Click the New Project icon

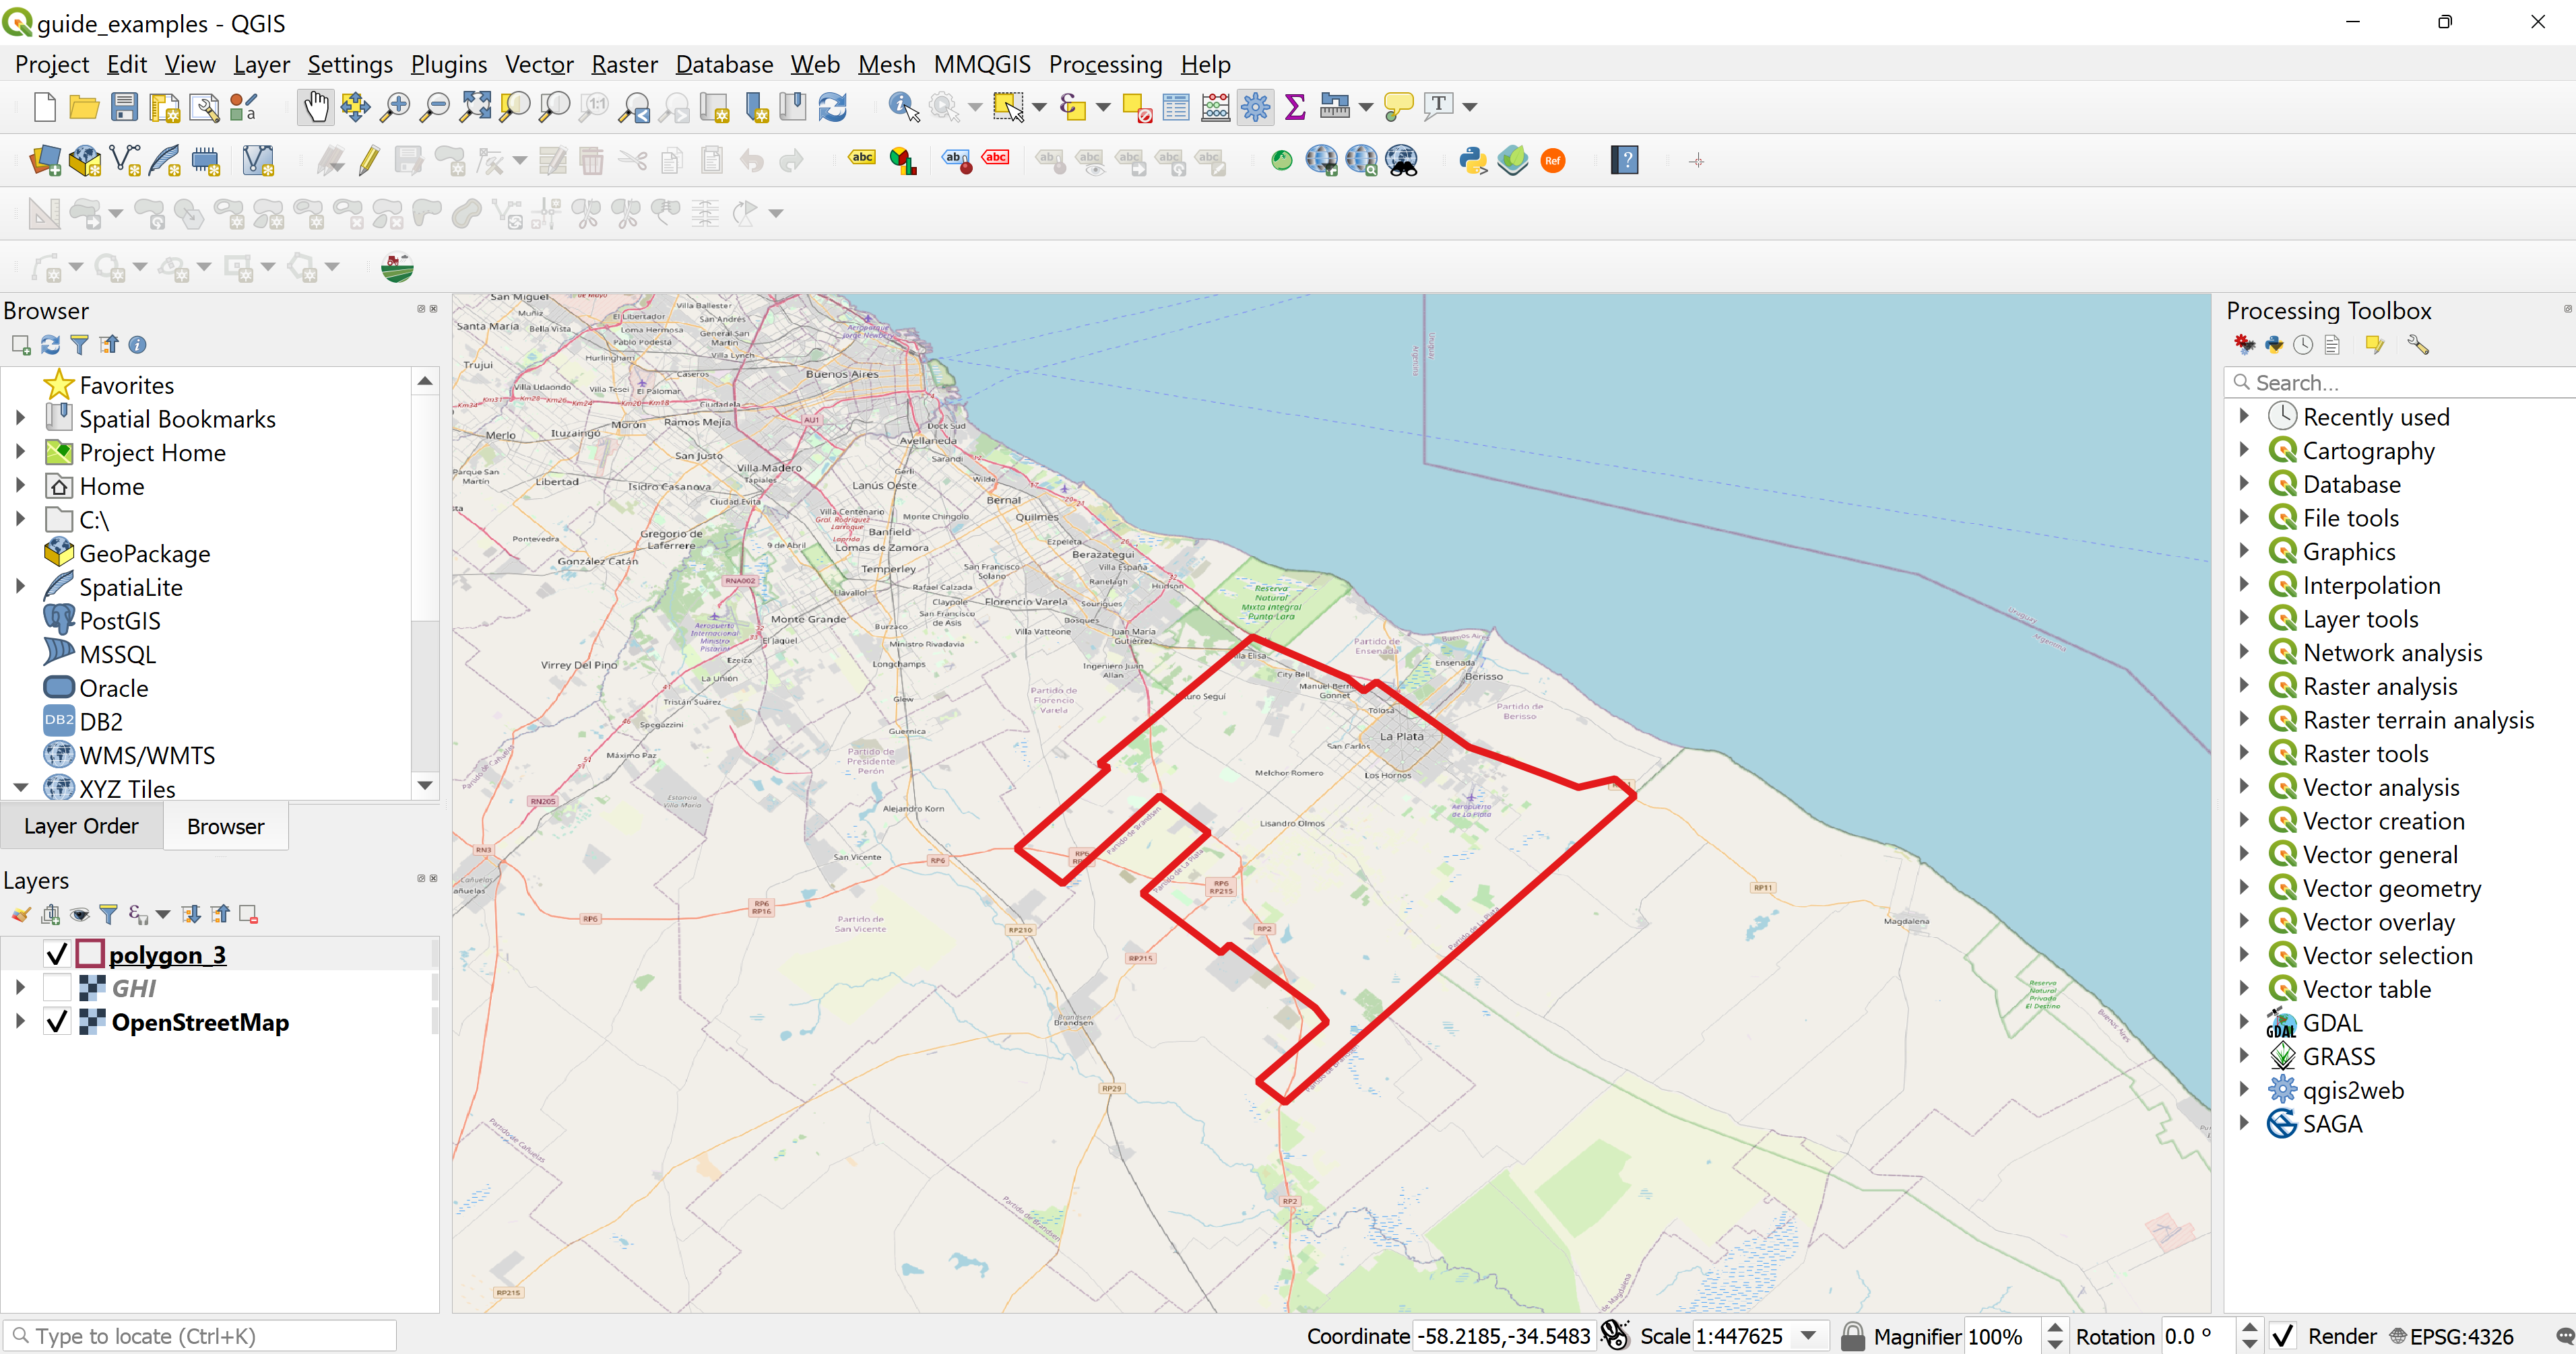45,106
